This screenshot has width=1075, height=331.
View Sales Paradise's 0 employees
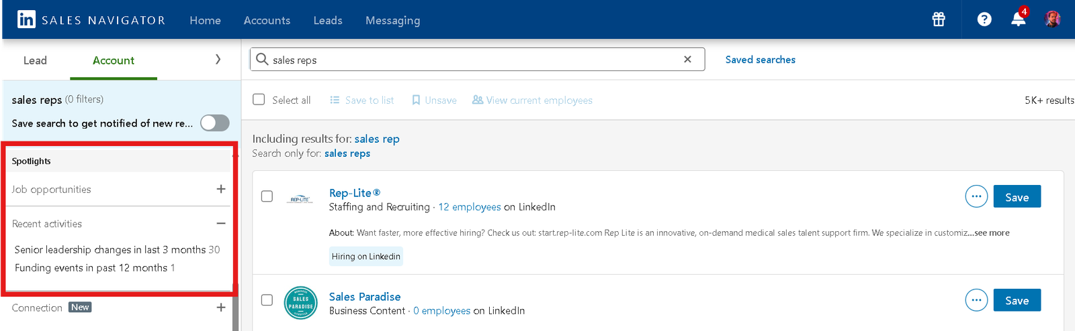click(441, 311)
